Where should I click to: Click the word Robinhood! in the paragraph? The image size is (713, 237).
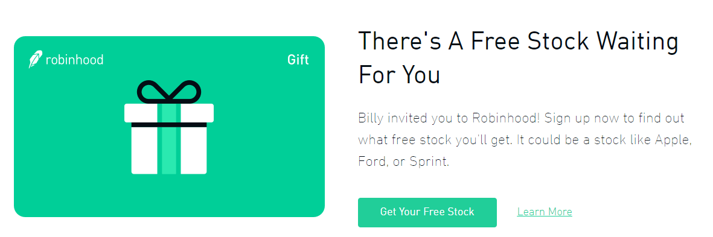pos(506,119)
